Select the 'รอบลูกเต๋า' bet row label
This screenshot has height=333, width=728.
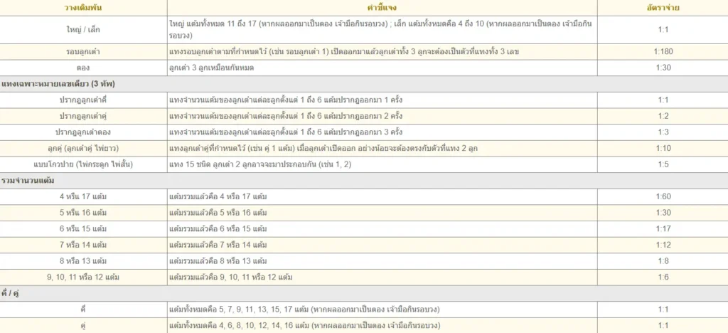click(83, 52)
